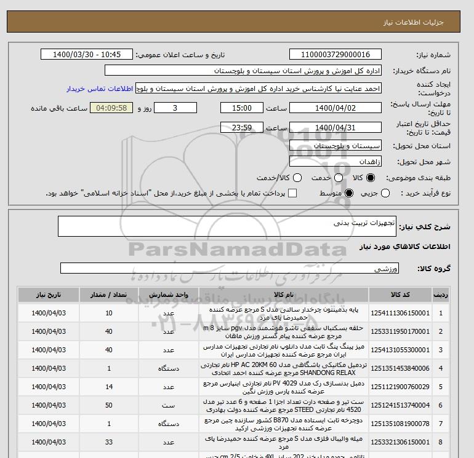The image size is (474, 458).
Task: Click the basketball hoop item name in row 2
Action: point(284,332)
